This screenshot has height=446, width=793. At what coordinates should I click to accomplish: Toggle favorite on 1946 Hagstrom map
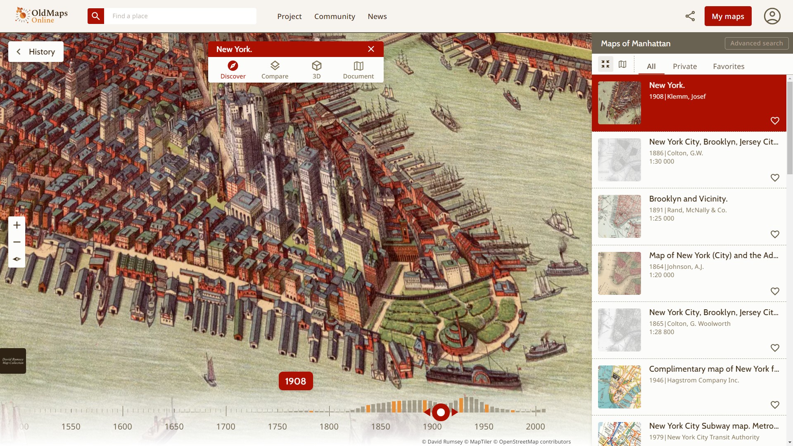click(x=774, y=405)
